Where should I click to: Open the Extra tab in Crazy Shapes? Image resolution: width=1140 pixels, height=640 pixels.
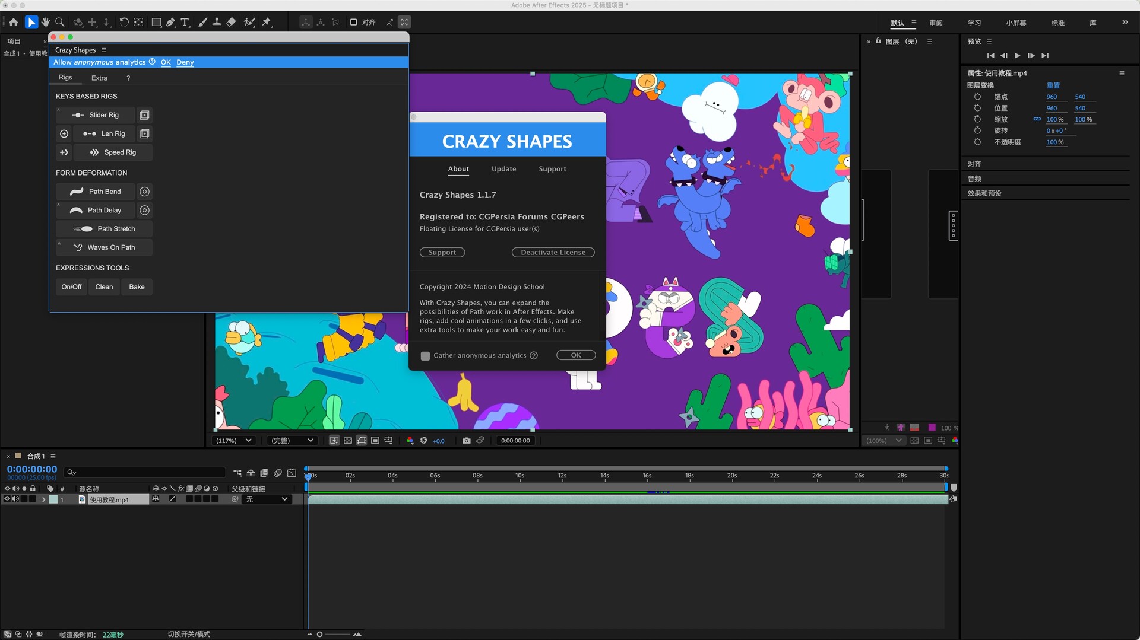click(x=99, y=78)
